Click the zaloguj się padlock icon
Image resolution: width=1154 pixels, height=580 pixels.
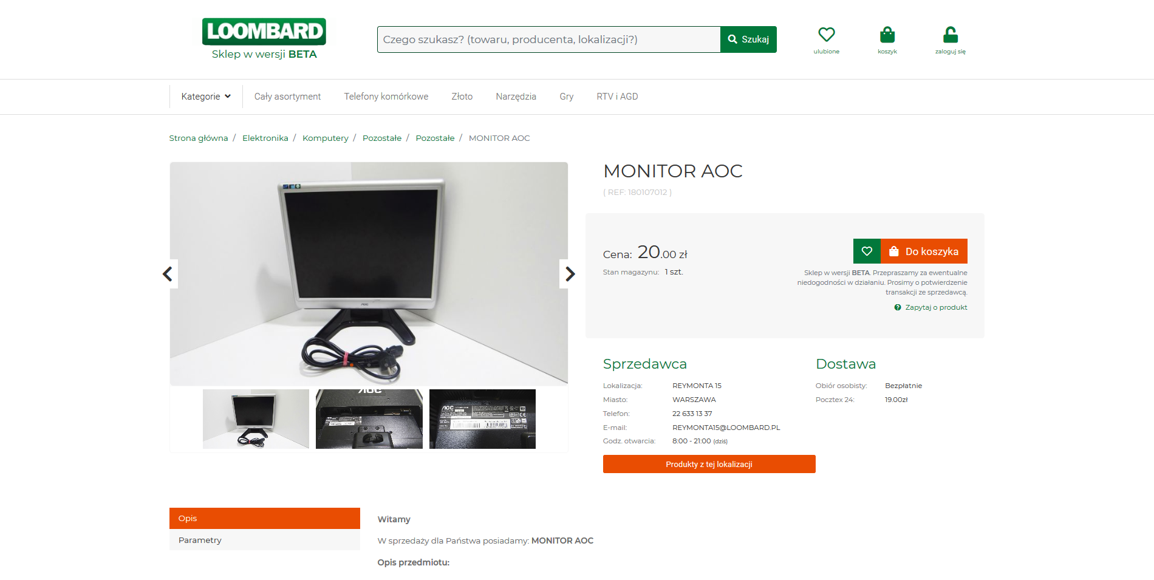pos(951,35)
